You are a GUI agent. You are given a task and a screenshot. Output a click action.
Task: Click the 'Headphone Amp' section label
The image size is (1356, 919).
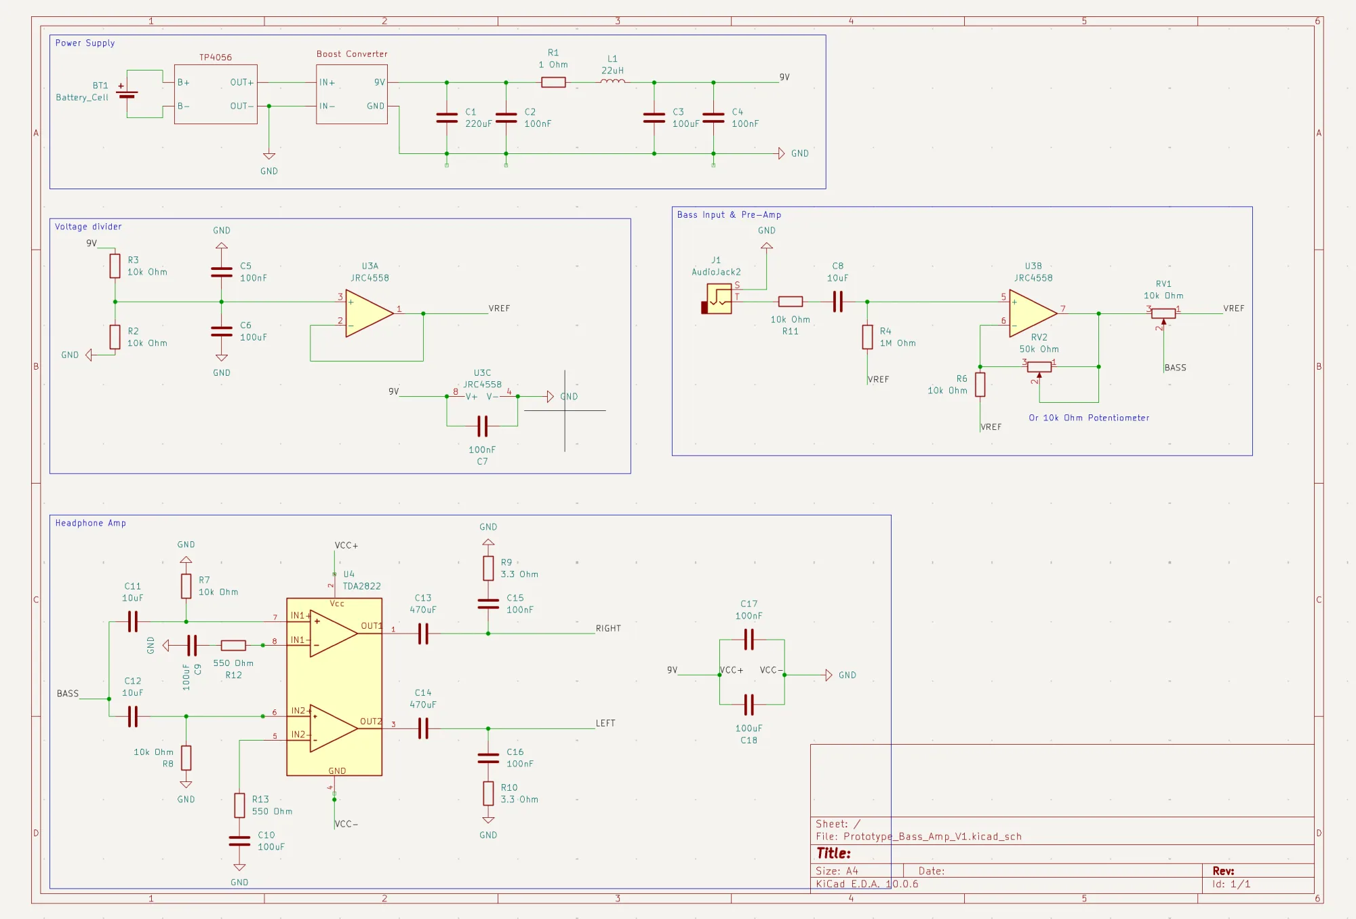point(90,523)
